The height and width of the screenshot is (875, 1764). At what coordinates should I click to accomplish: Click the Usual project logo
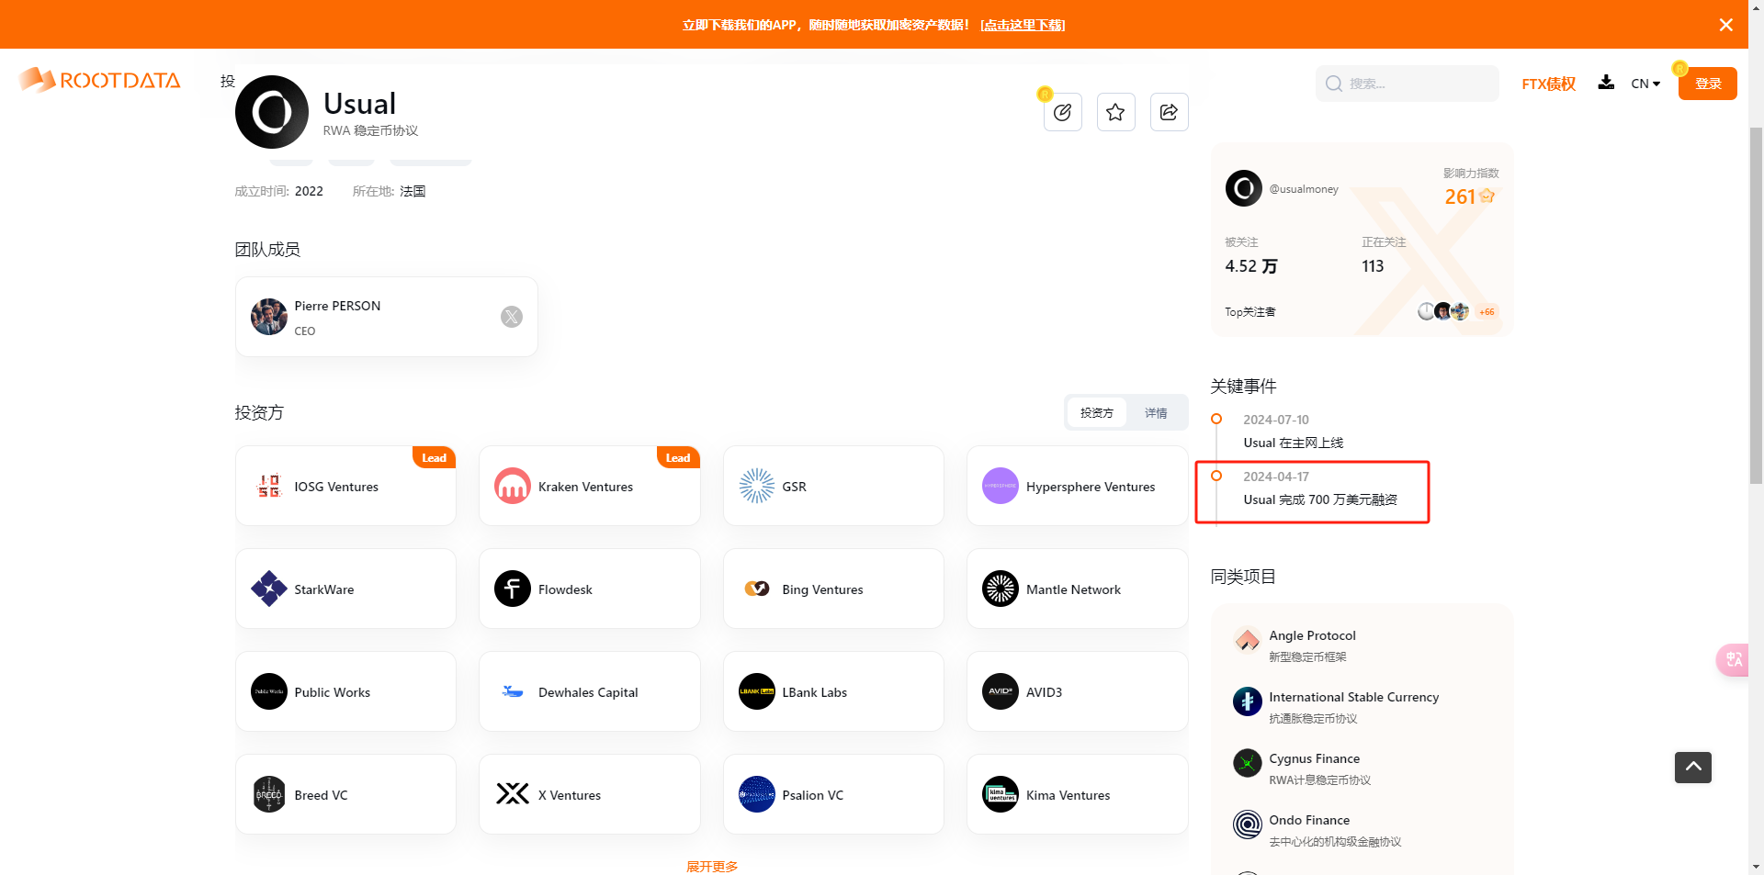[x=272, y=112]
